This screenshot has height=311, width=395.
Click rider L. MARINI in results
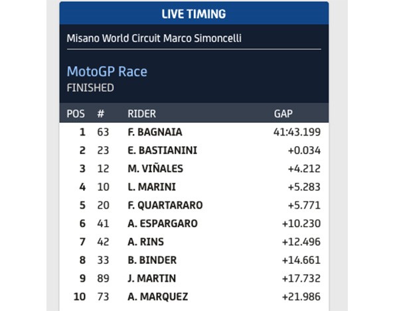tap(151, 187)
